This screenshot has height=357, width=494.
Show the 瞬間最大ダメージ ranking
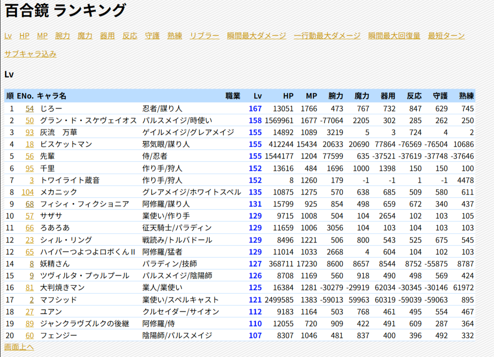coord(257,36)
